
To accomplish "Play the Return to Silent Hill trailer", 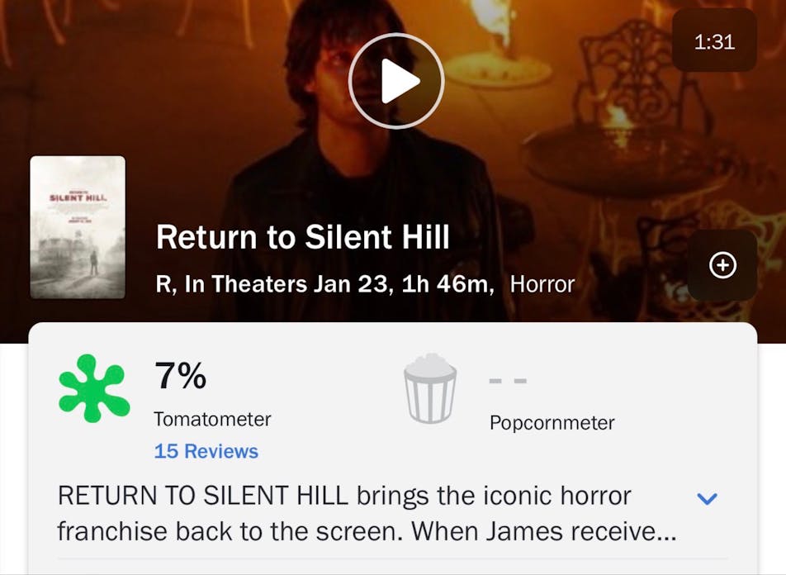I will [x=396, y=81].
